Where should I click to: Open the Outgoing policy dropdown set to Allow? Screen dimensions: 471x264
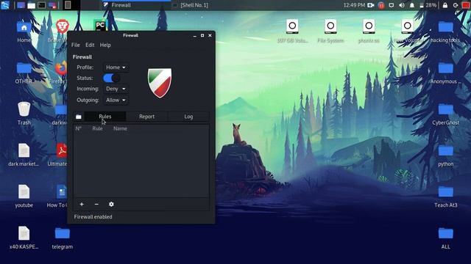point(116,100)
